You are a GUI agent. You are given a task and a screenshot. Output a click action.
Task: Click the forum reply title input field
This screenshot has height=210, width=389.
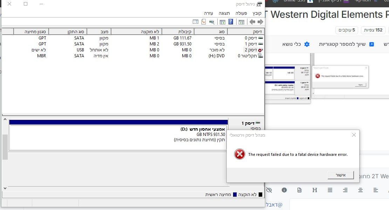[373, 176]
